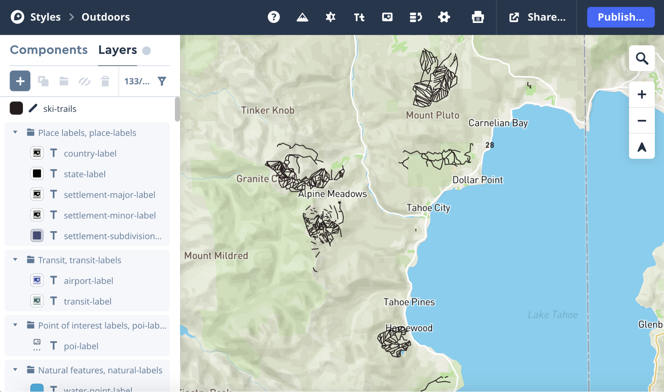The width and height of the screenshot is (664, 392).
Task: Collapse the Place labels group arrow
Action: 15,132
